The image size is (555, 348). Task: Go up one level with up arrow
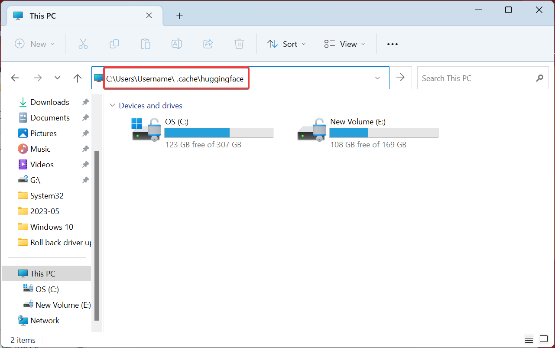click(x=78, y=78)
